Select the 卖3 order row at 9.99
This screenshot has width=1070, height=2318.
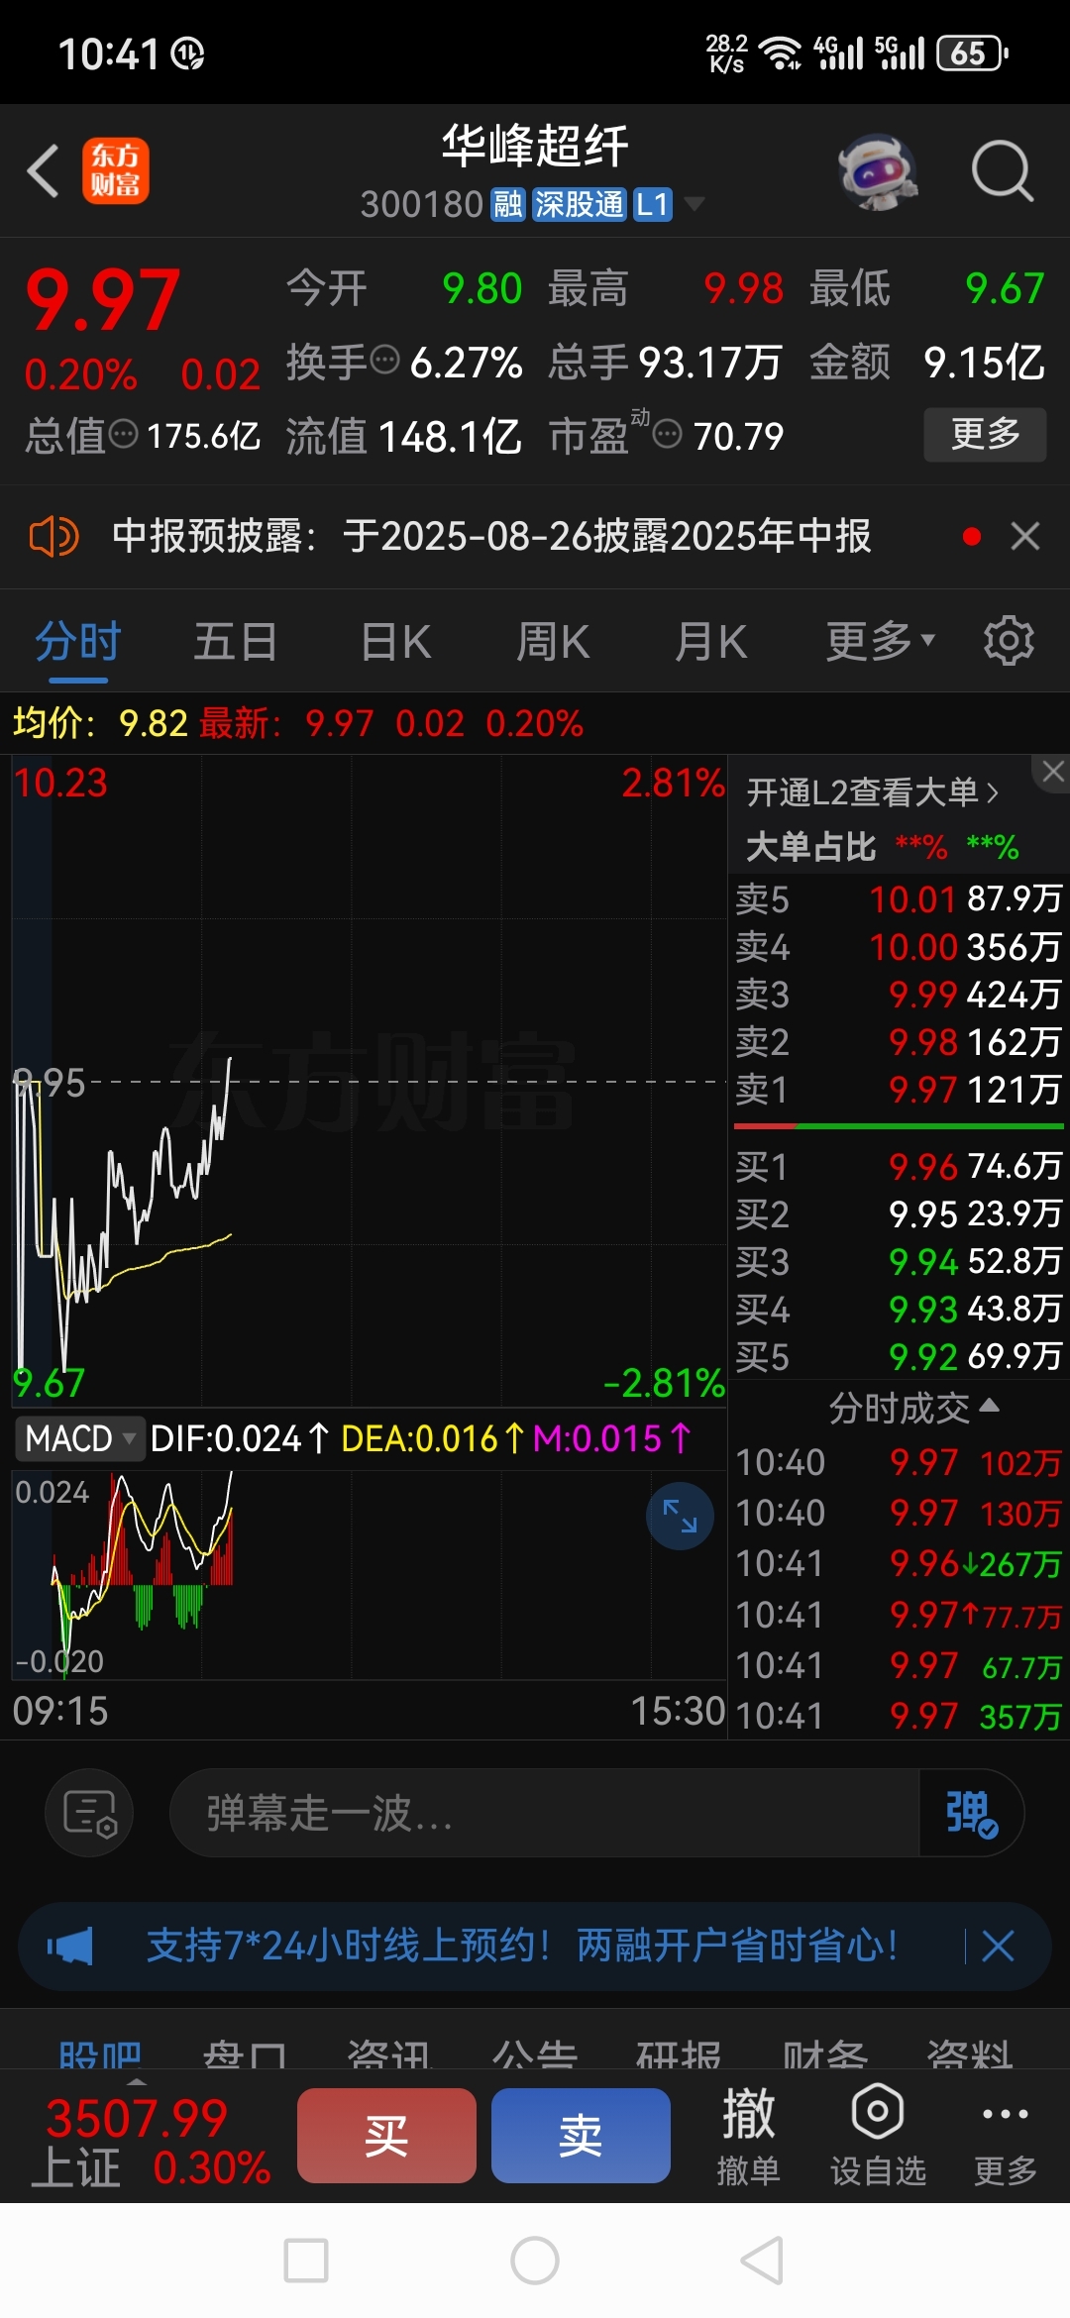[x=899, y=995]
